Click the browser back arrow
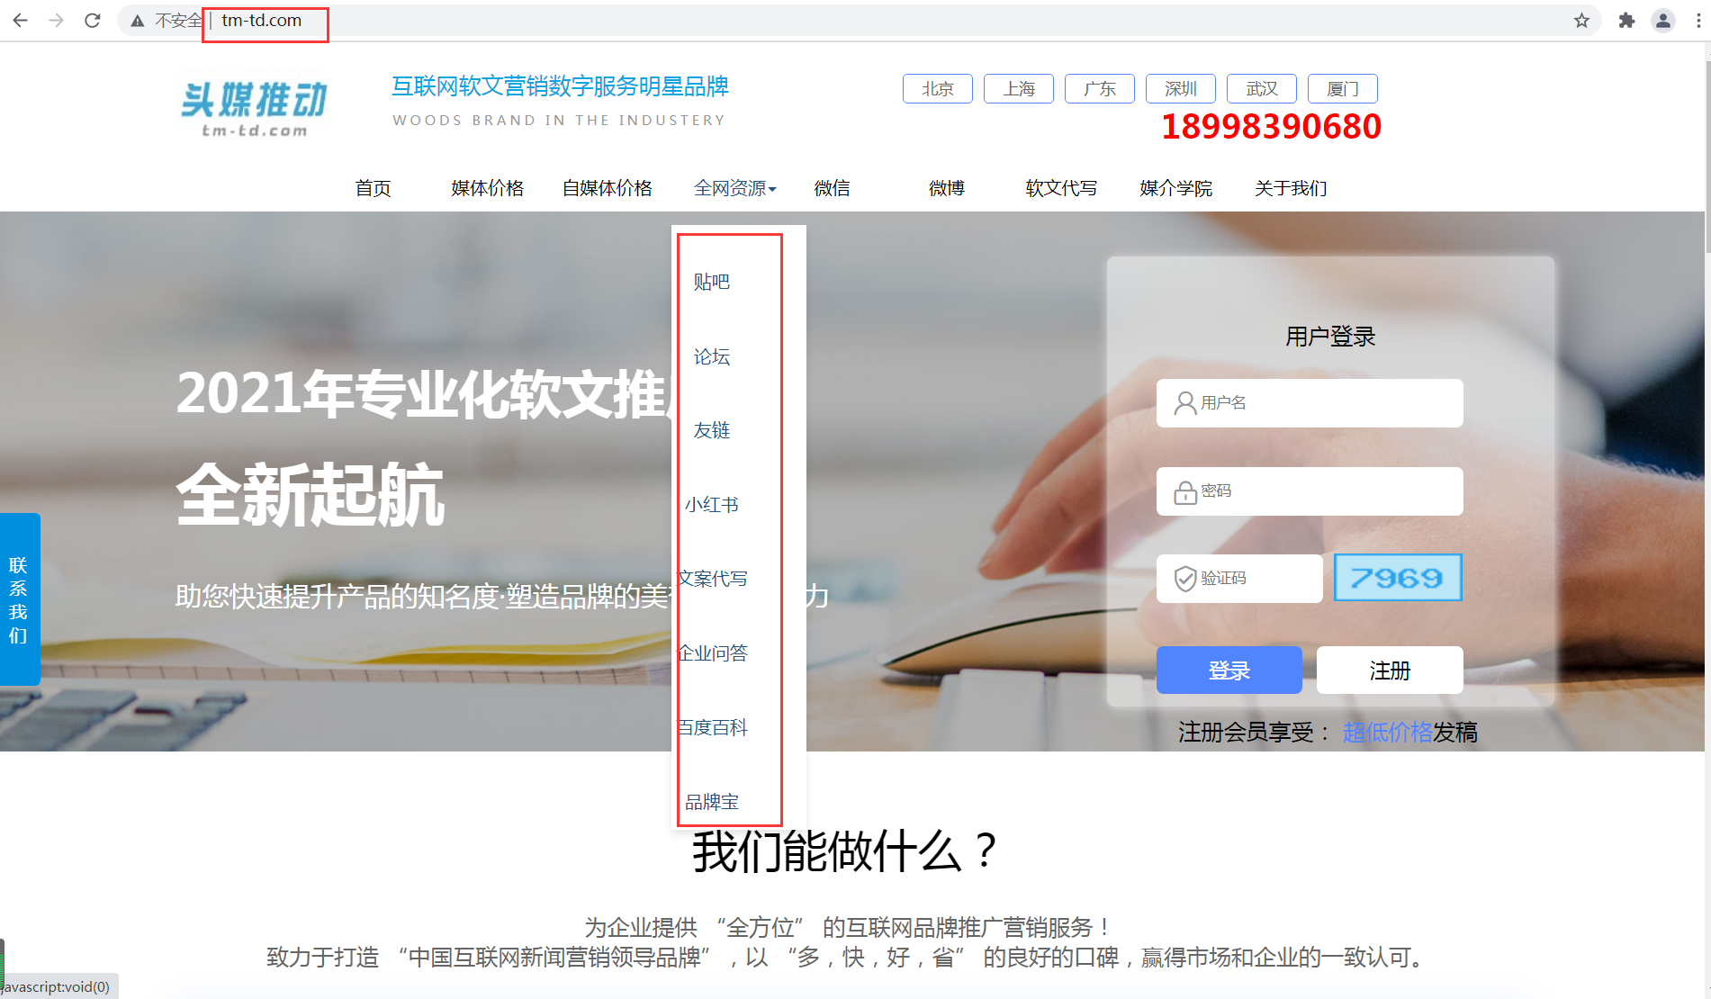1711x999 pixels. (20, 20)
